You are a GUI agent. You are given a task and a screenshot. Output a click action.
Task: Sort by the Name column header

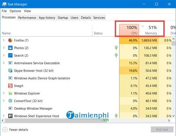[46, 30]
